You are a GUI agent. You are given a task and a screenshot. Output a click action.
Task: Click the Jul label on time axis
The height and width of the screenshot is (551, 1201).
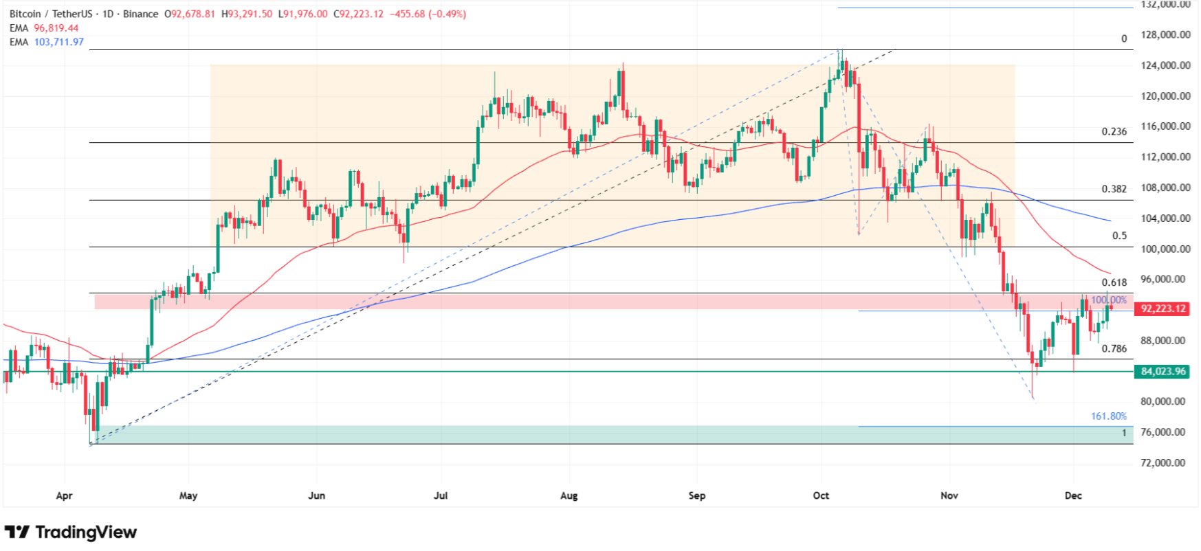(441, 495)
